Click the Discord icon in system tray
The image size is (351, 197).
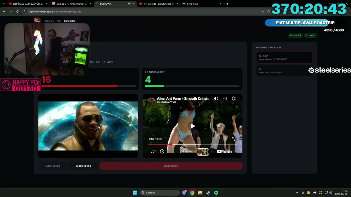click(x=315, y=193)
